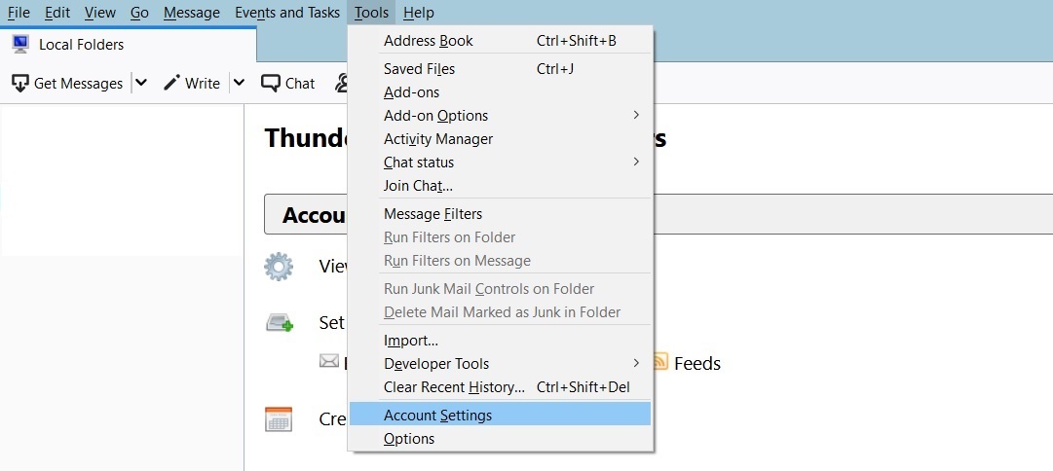
Task: Click the Get Messages download icon
Action: 20,83
